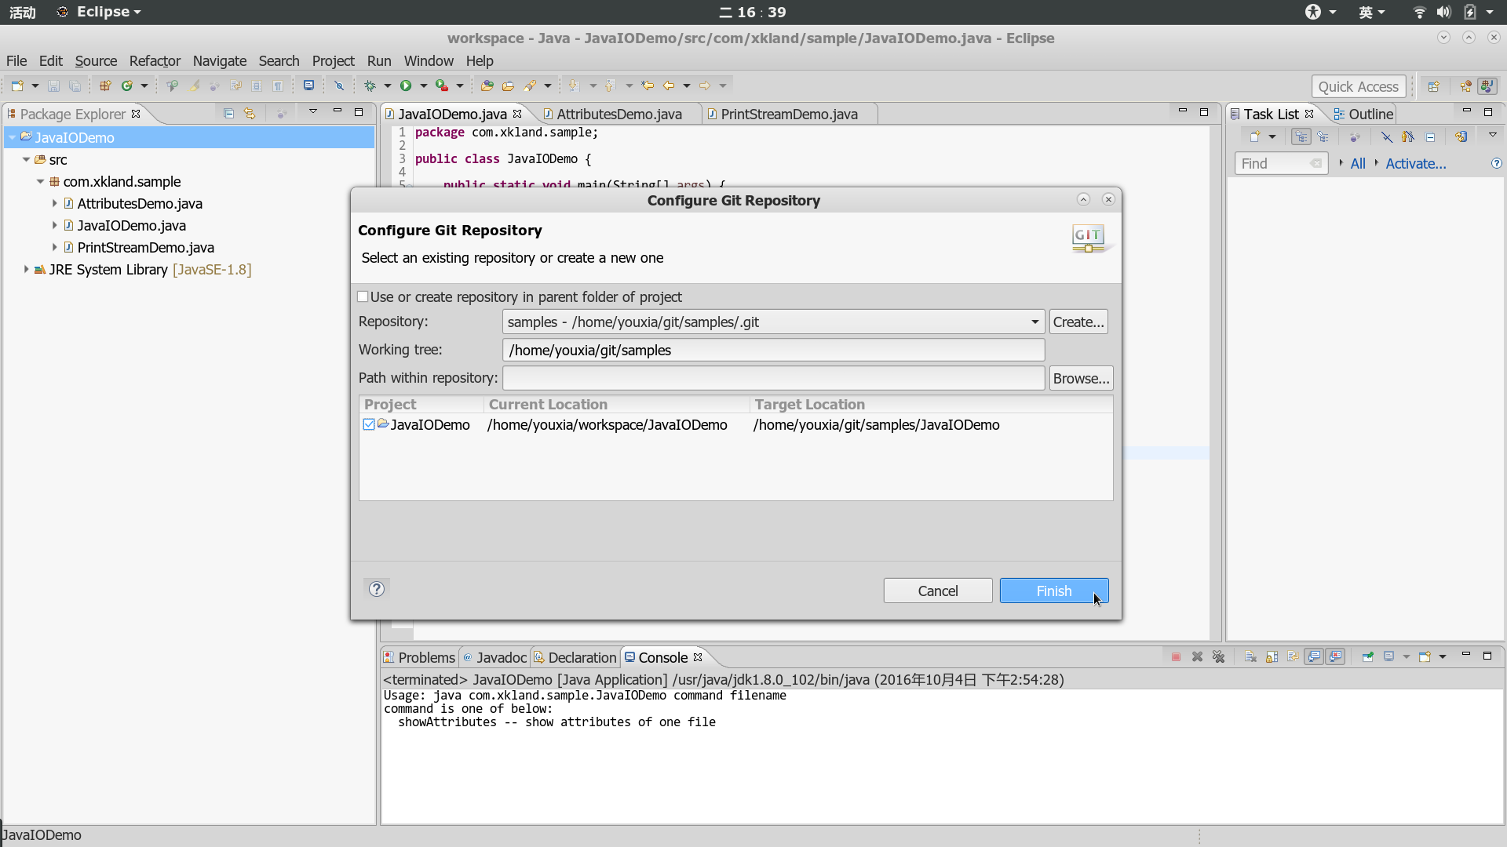
Task: Collapse the src folder node
Action: 27,159
